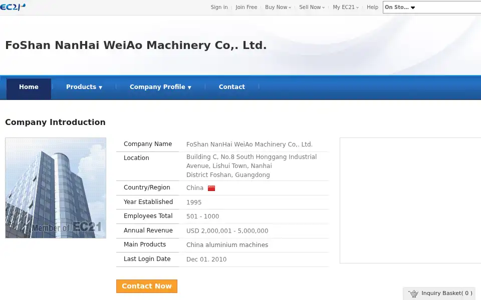481x300 pixels.
Task: Click the orange Contact Now button
Action: pos(147,286)
